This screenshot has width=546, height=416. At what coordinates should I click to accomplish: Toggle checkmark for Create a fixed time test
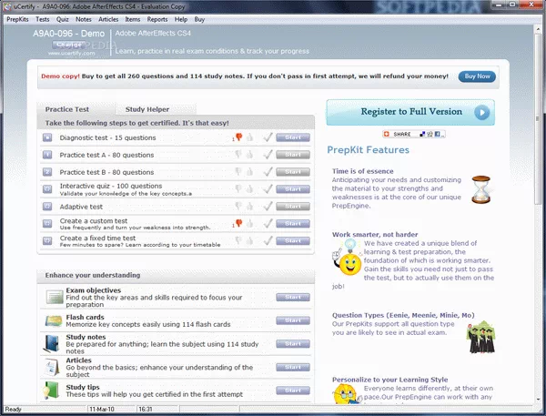[267, 240]
